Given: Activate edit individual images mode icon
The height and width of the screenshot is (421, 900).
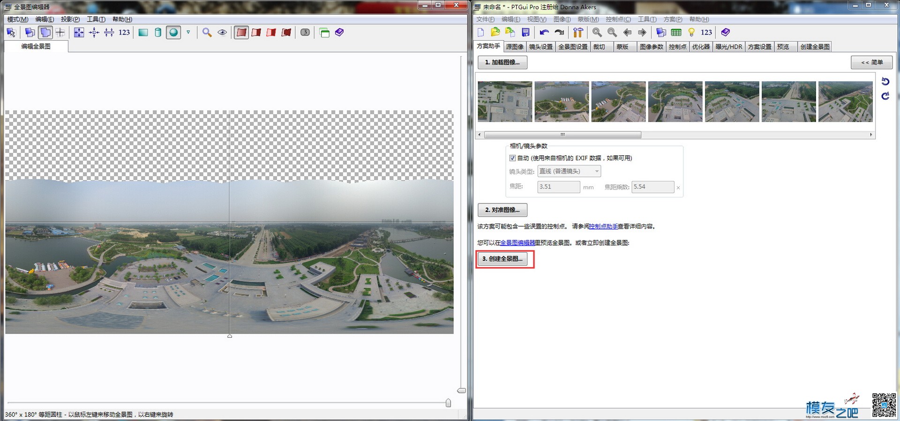Looking at the screenshot, I should click(30, 32).
